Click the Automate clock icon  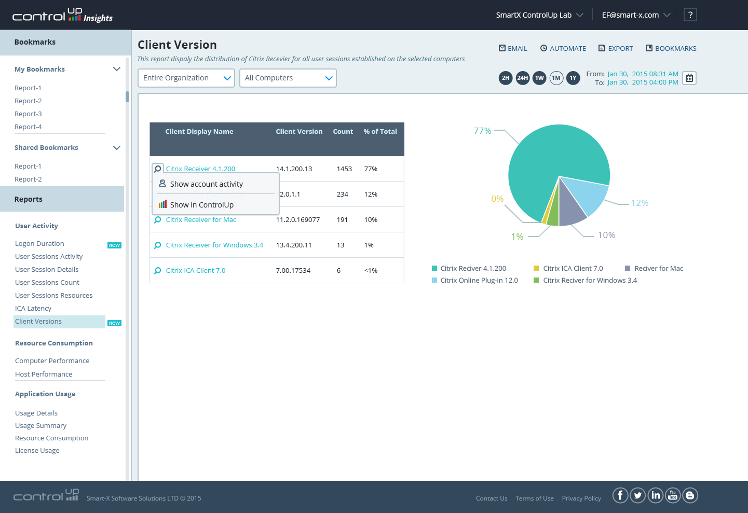point(543,48)
